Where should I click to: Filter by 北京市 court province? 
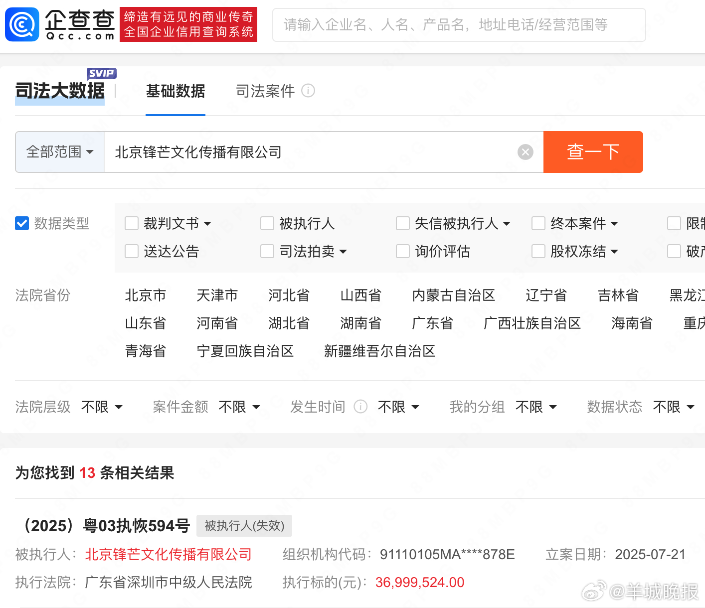[x=146, y=296]
